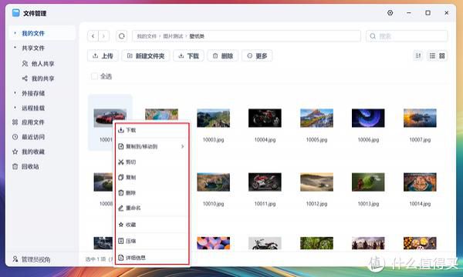Click into the 搜索 search field
Screen dimensions: 463x277
click(x=407, y=36)
